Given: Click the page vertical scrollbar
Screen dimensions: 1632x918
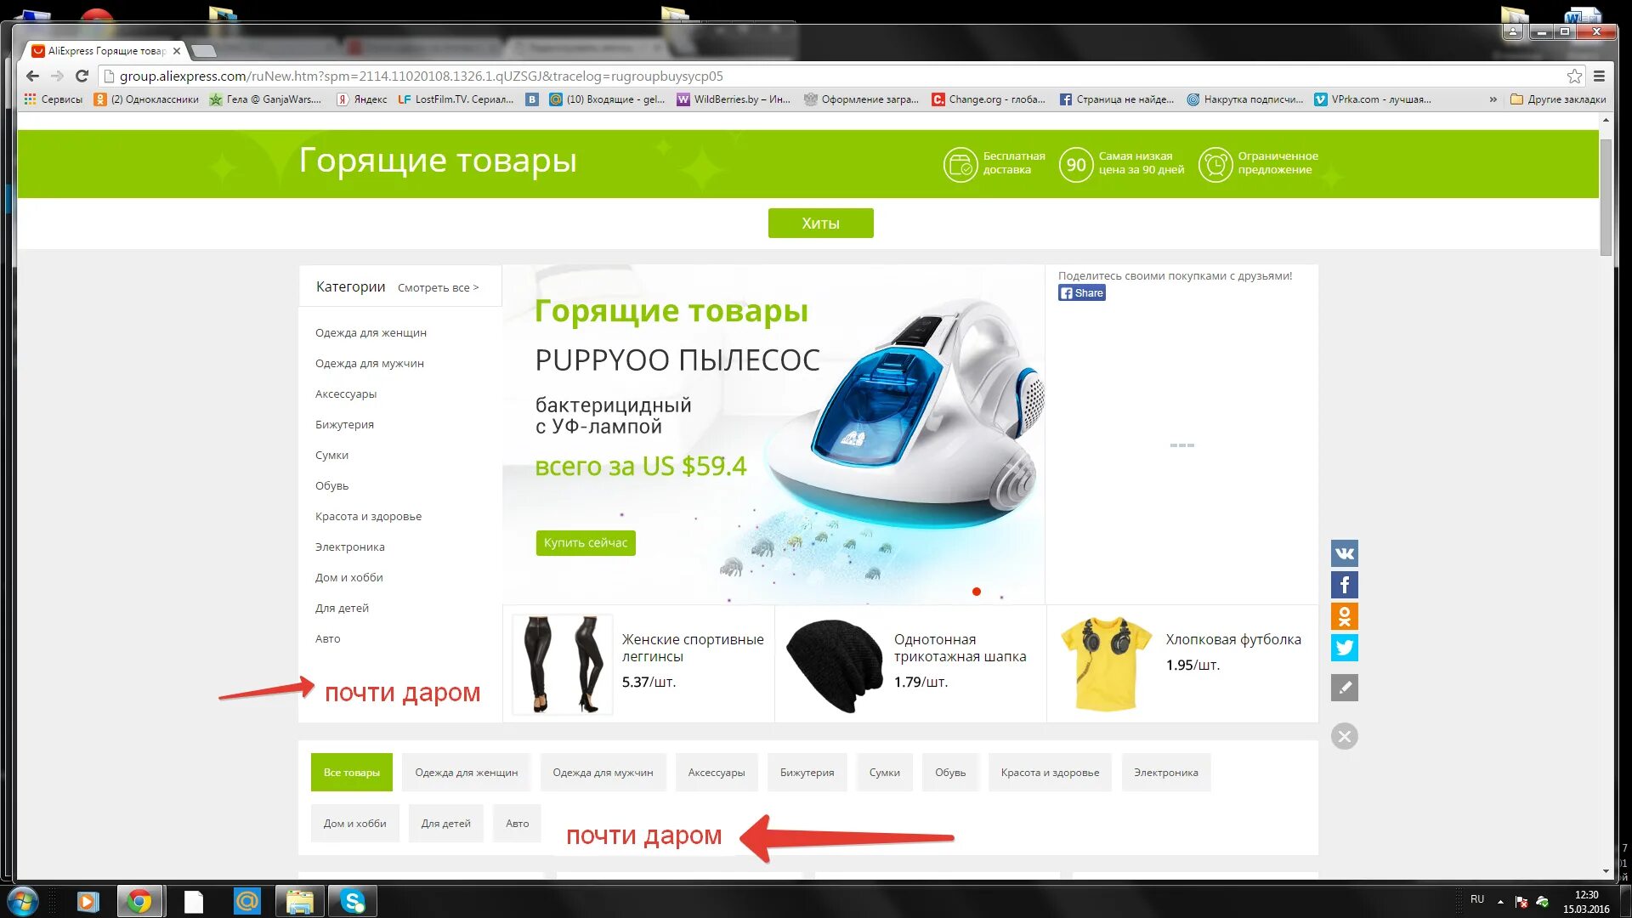Looking at the screenshot, I should pos(1605,197).
